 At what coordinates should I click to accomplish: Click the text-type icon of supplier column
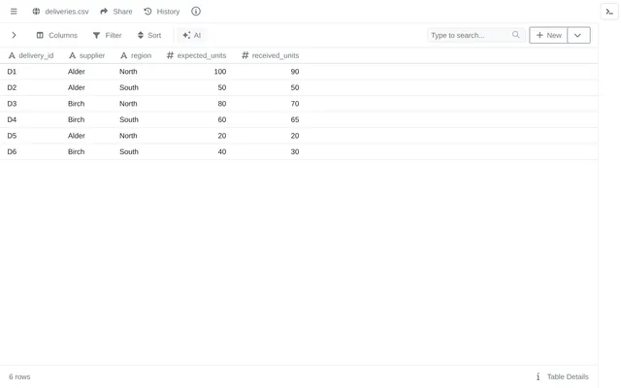72,55
